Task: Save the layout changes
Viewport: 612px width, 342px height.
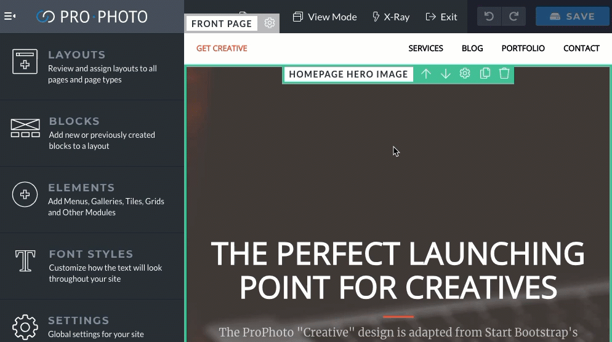Action: 572,17
